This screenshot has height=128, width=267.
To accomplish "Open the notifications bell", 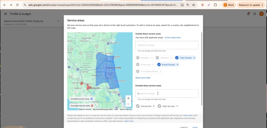I will (x=248, y=14).
